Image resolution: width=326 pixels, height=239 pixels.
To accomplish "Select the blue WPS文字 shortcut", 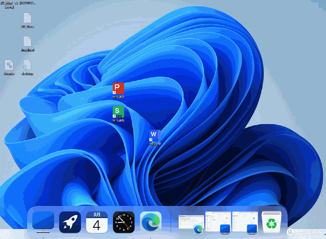I will click(155, 136).
